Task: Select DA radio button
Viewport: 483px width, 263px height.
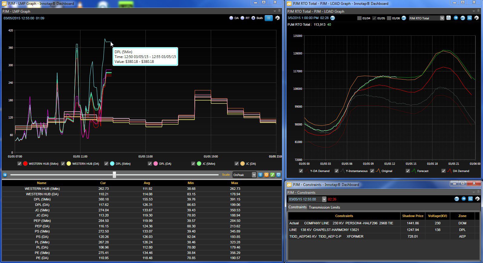Action: [x=231, y=18]
